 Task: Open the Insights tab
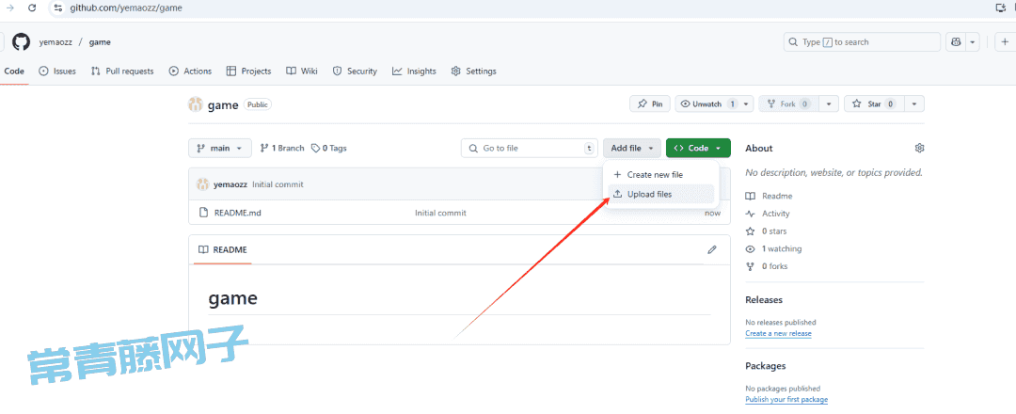click(x=414, y=72)
